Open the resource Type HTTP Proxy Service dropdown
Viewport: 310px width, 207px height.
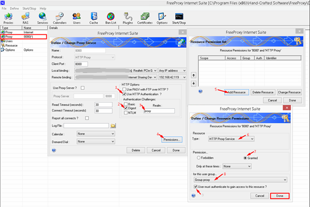tap(231, 139)
